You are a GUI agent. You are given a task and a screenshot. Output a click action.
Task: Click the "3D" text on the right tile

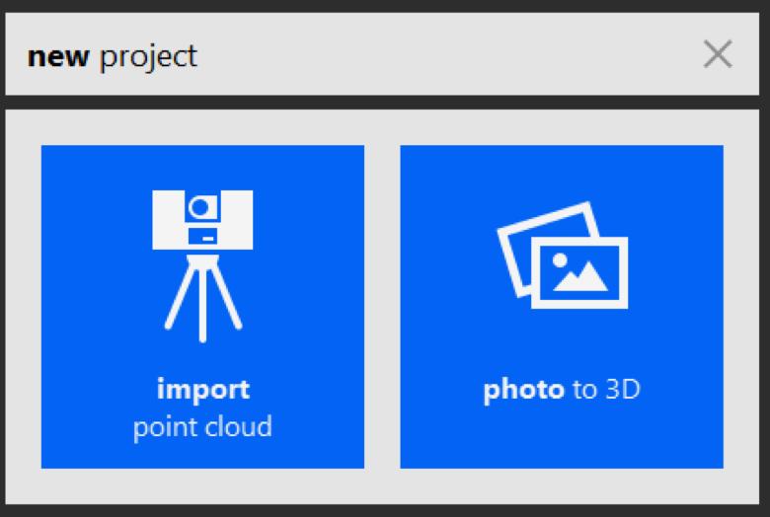coord(623,390)
